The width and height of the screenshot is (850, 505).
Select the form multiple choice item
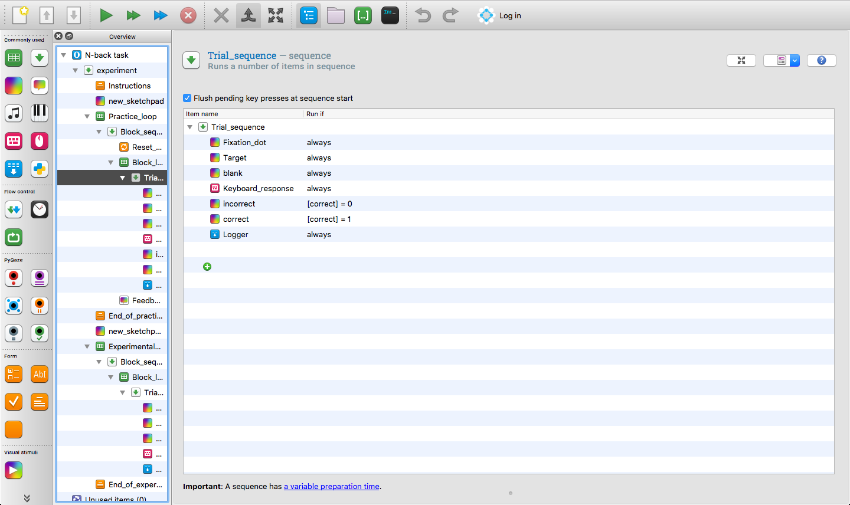point(14,374)
